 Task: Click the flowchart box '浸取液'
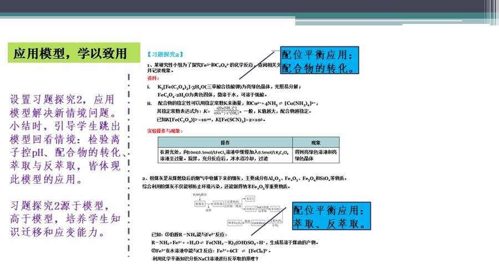click(x=218, y=204)
